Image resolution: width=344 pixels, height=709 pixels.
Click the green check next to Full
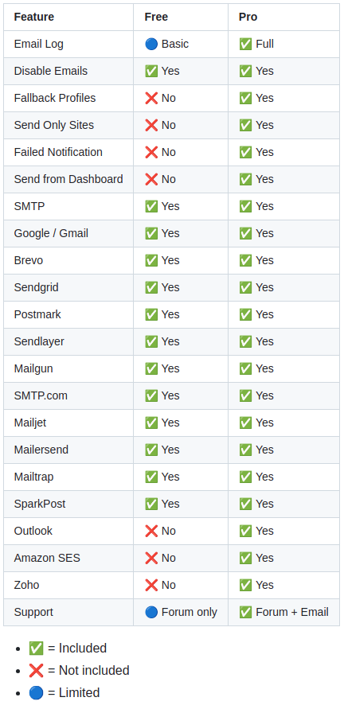245,45
